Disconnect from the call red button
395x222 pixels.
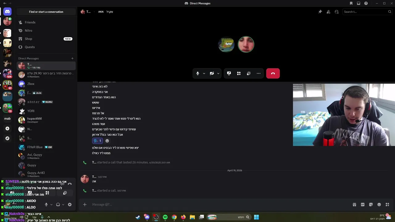(x=273, y=73)
